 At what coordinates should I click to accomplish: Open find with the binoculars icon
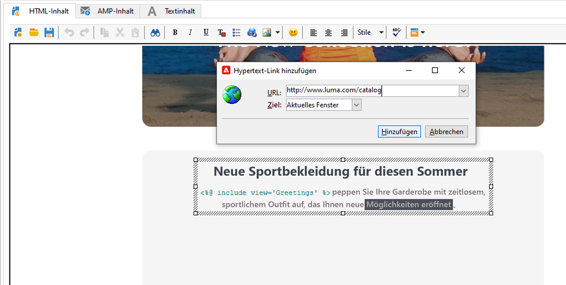155,32
